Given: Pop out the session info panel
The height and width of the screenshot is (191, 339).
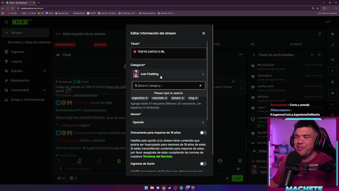Looking at the screenshot, I should click(319, 34).
